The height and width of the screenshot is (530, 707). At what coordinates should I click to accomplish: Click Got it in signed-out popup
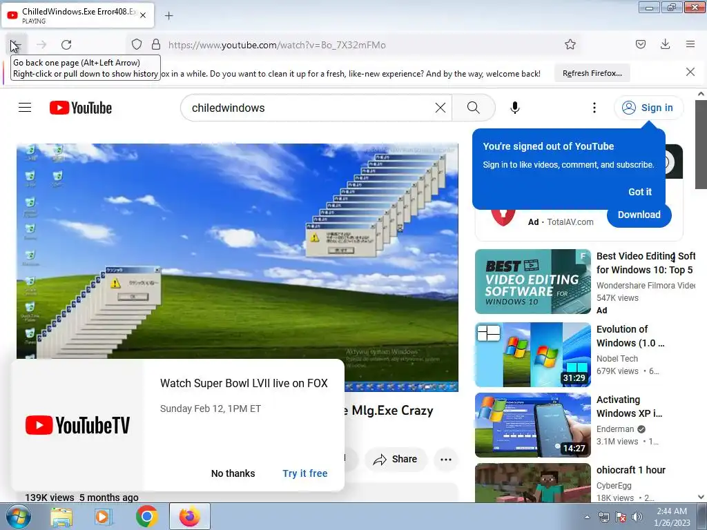[x=640, y=192]
